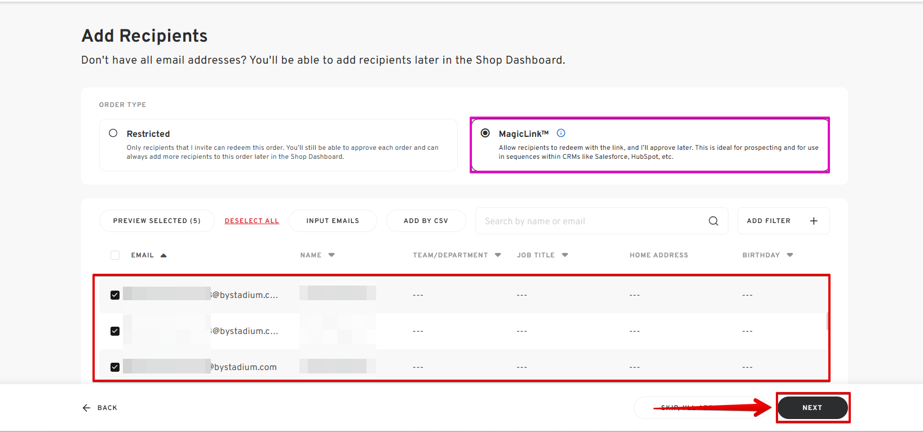
Task: Focus the search by name or email field
Action: (592, 221)
